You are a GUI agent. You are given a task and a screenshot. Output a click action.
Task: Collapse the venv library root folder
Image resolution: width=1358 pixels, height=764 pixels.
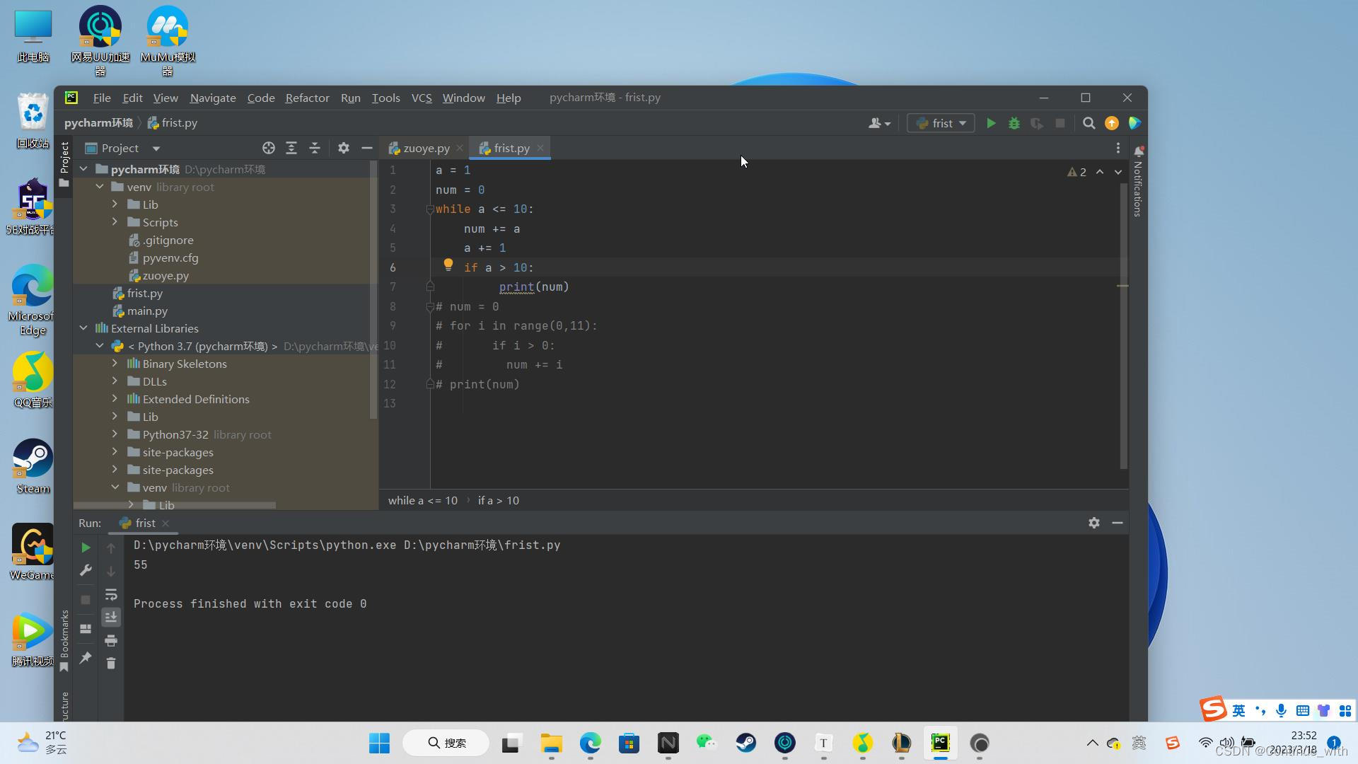coord(100,187)
